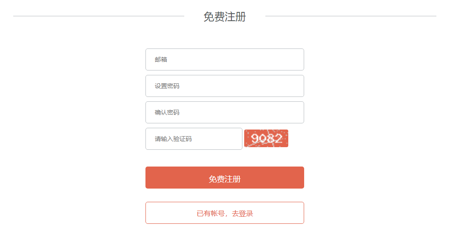This screenshot has width=469, height=241.
Task: Click the 邮箱 placeholder text
Action: click(161, 59)
